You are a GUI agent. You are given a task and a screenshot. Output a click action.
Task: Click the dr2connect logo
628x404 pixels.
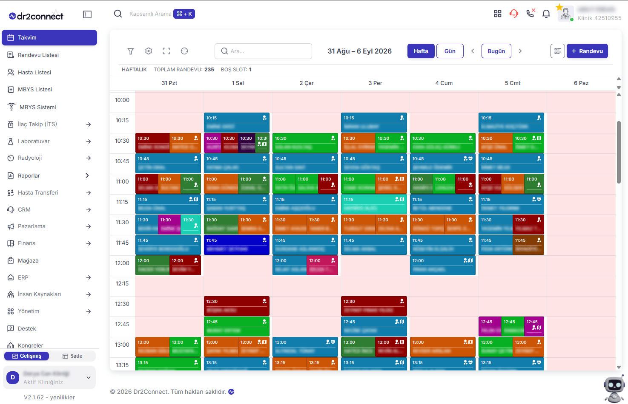pyautogui.click(x=36, y=16)
